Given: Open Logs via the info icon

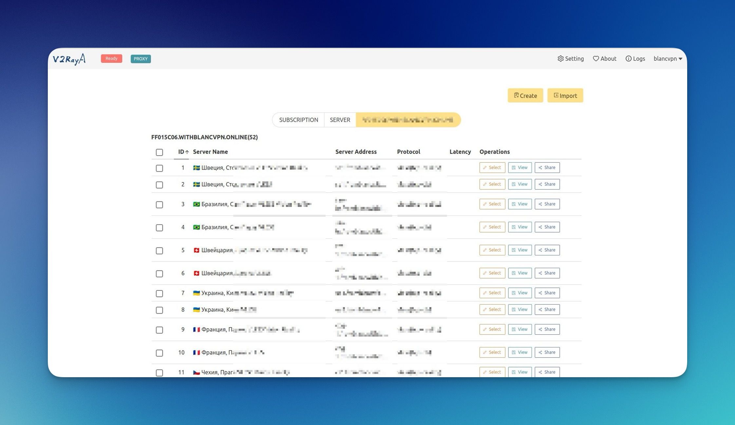Looking at the screenshot, I should [x=628, y=59].
